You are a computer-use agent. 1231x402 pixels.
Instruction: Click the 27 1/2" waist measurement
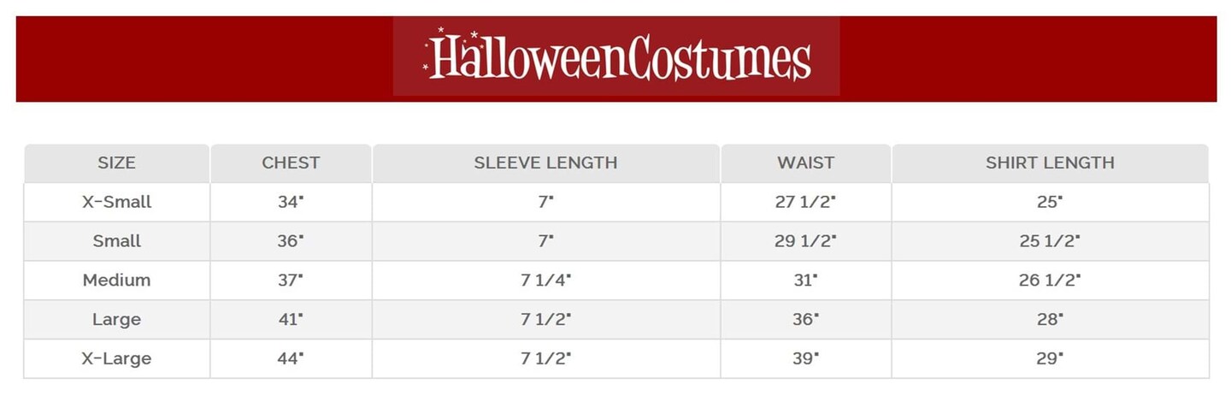pyautogui.click(x=805, y=202)
